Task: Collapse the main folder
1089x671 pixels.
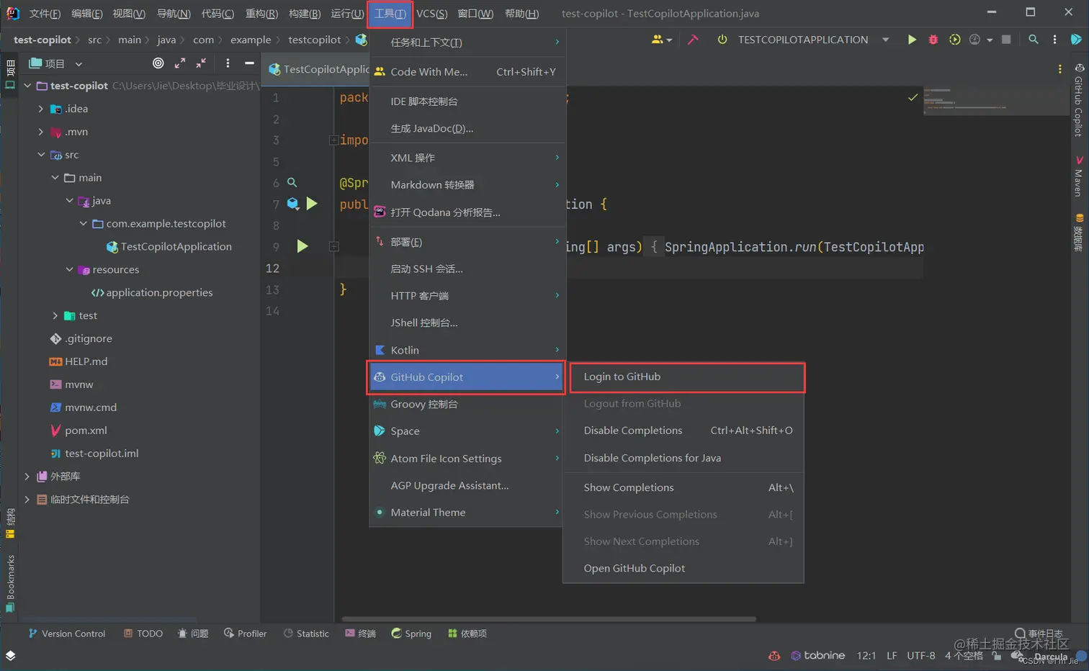Action: (x=55, y=178)
